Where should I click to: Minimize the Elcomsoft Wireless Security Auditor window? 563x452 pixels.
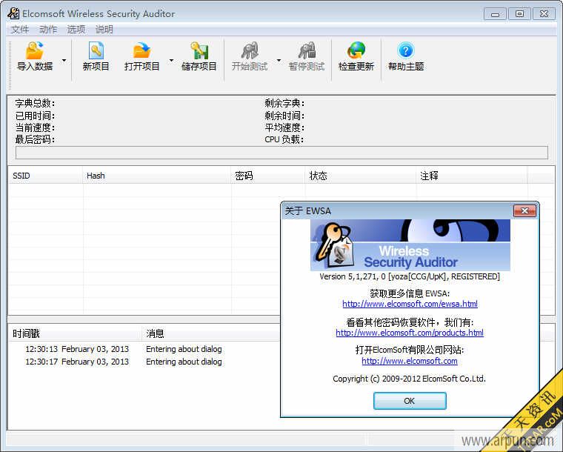(x=495, y=14)
